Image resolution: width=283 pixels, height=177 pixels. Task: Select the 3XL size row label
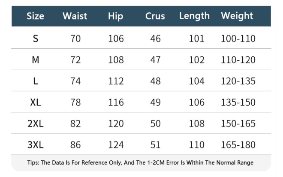click(36, 145)
